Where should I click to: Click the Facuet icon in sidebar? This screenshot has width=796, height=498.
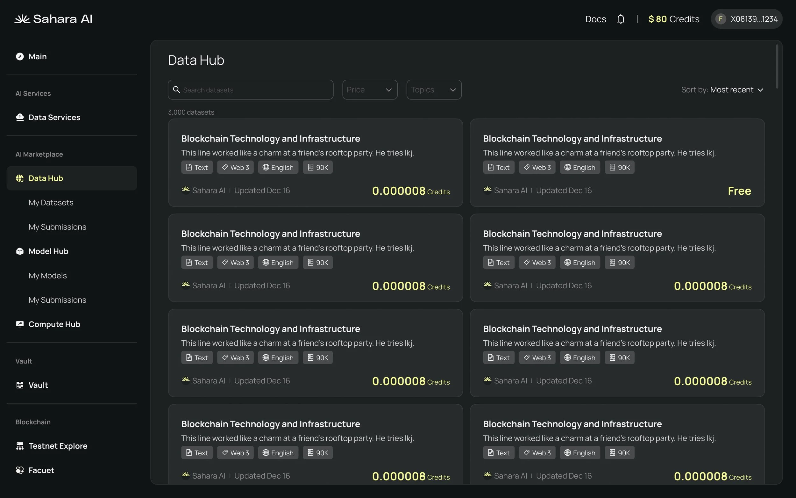pyautogui.click(x=20, y=470)
